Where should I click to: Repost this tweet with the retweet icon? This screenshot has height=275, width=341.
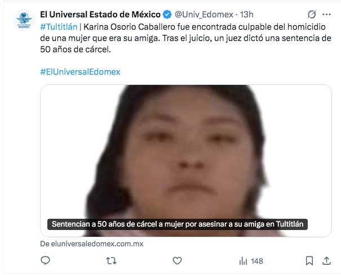pos(111,261)
